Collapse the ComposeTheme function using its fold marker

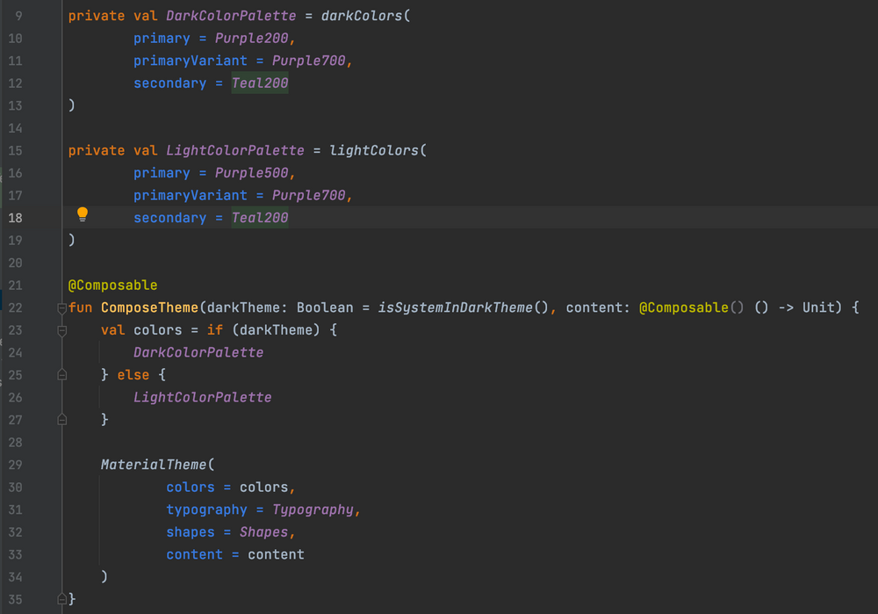tap(61, 308)
